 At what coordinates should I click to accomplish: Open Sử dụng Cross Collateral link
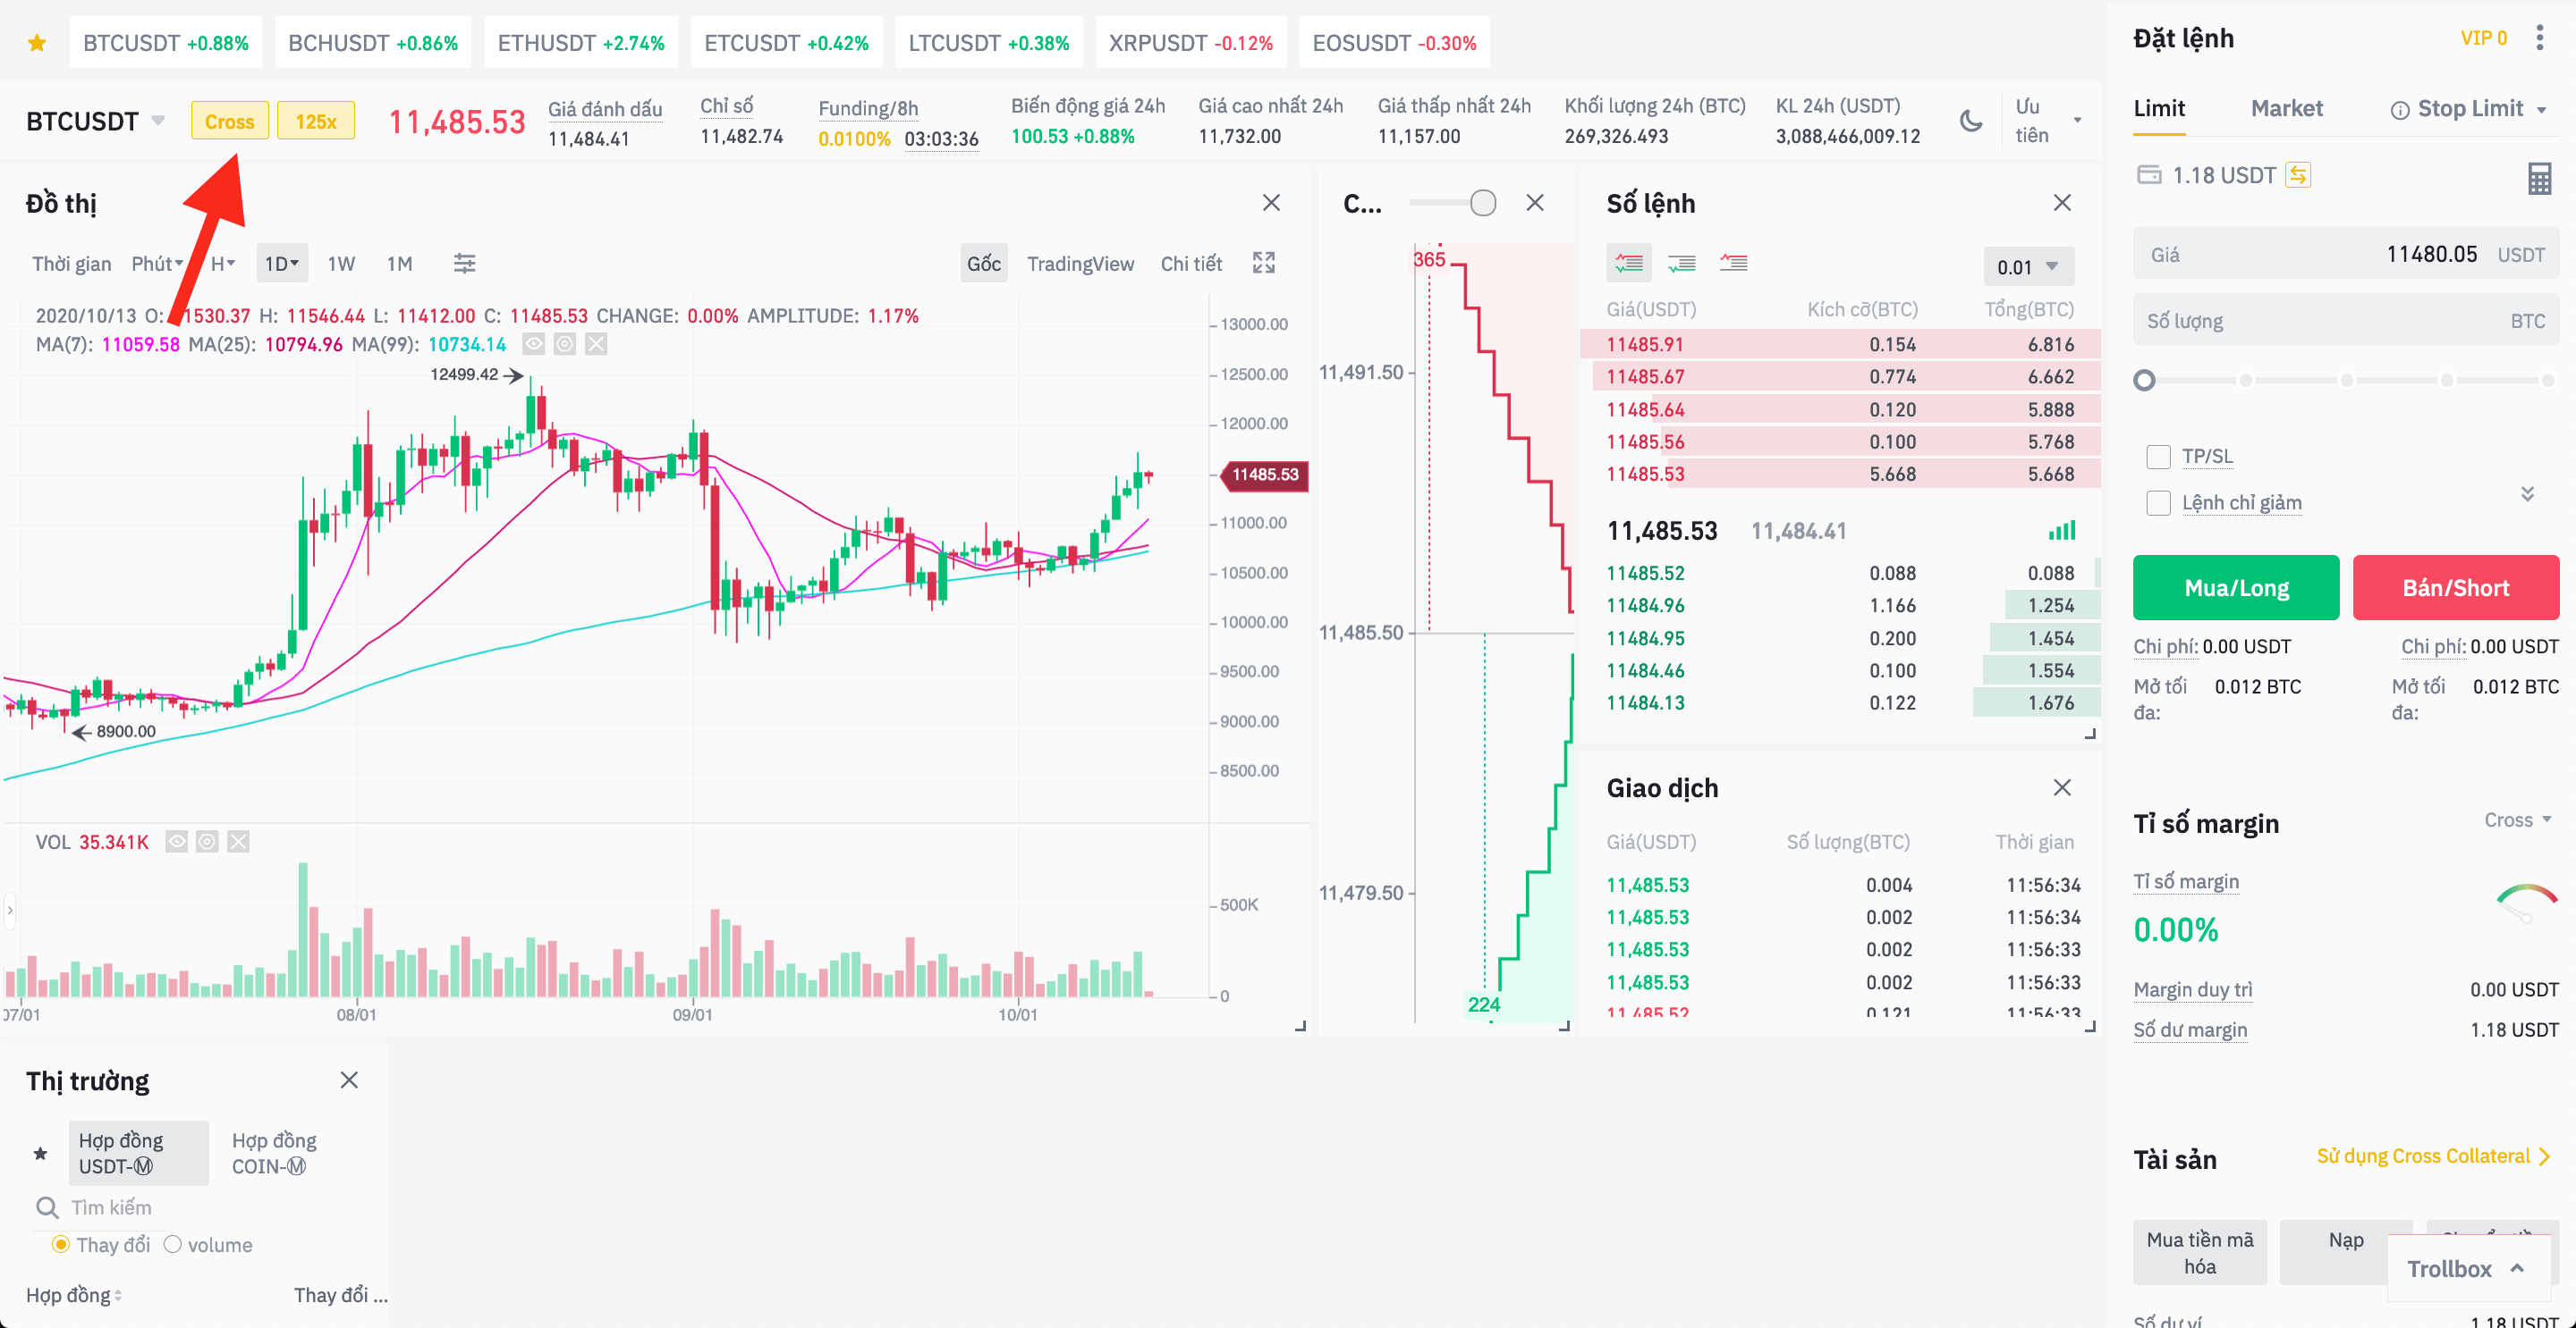(2434, 1156)
